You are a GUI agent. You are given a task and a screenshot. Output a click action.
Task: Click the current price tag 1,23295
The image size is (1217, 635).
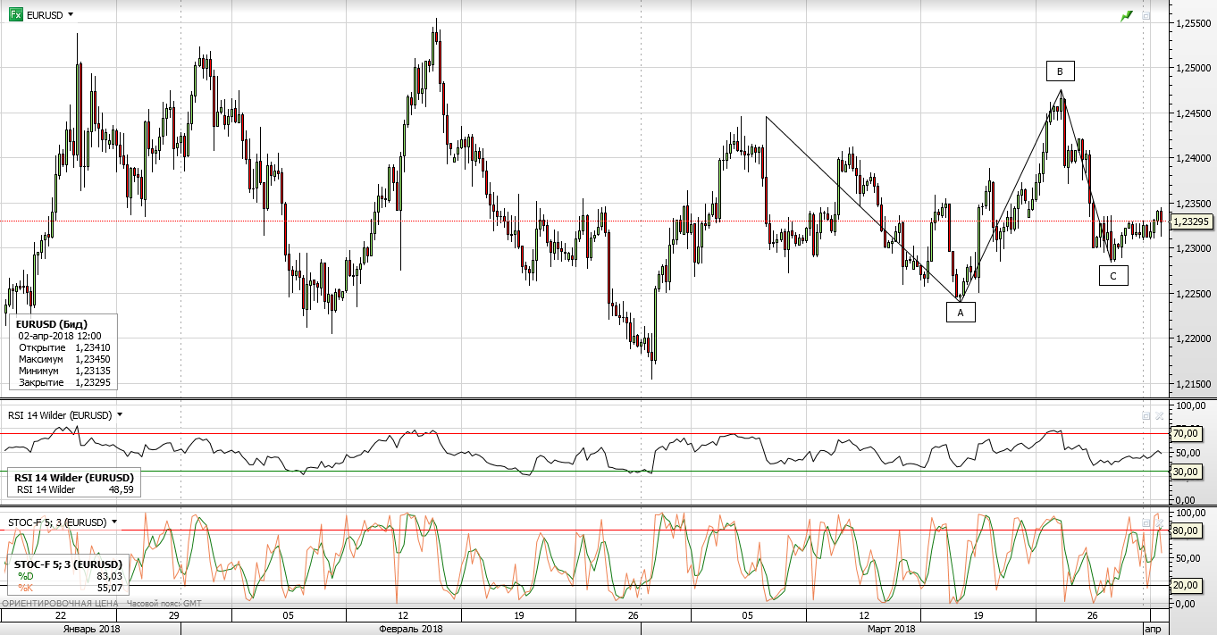(x=1191, y=221)
